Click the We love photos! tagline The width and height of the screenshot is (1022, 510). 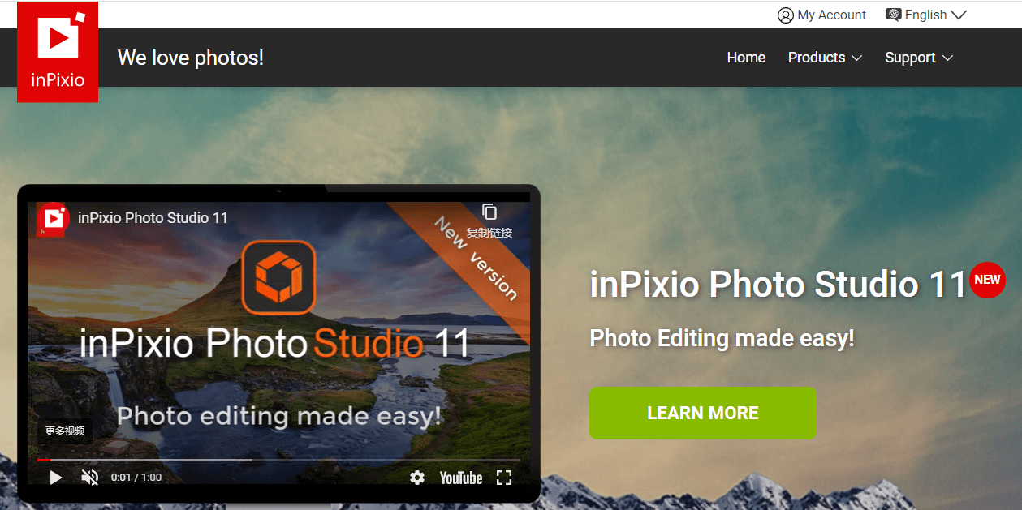pyautogui.click(x=191, y=58)
